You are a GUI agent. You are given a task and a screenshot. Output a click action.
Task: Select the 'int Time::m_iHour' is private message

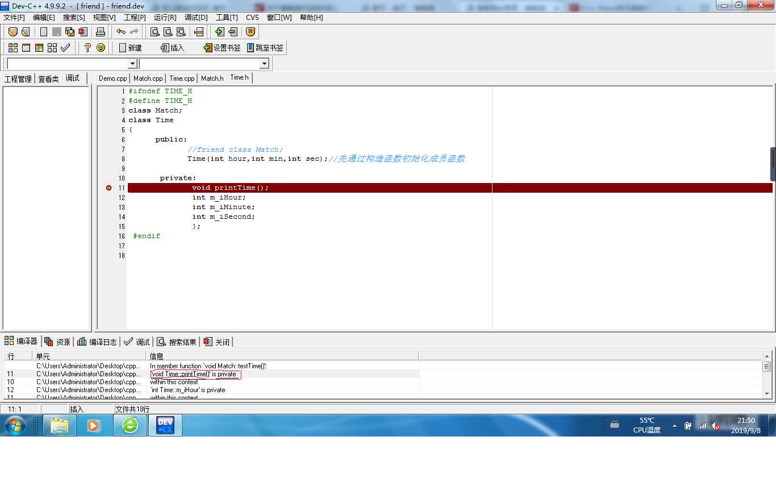187,390
